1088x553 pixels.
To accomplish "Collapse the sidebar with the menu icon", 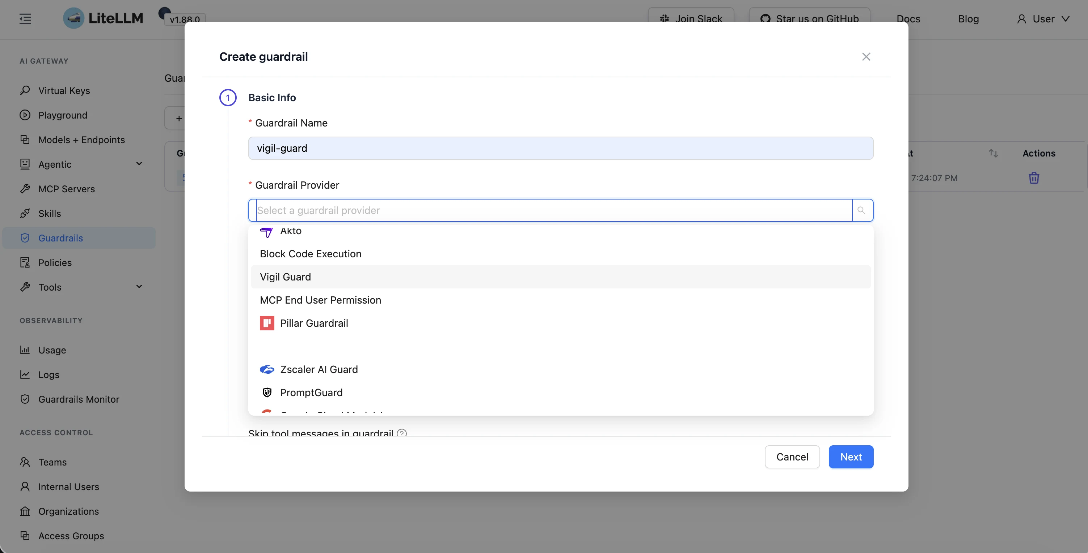I will 25,18.
